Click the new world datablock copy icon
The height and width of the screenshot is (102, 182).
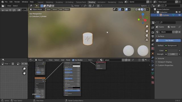point(176,32)
